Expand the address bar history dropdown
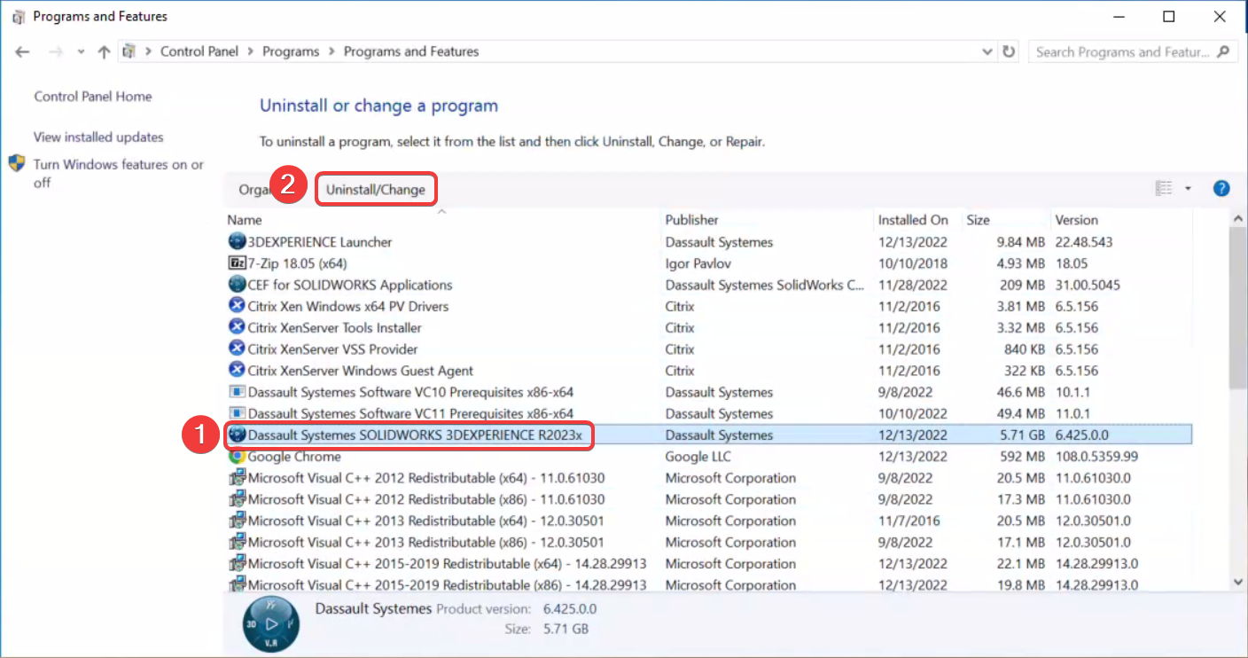Viewport: 1248px width, 658px height. pos(988,52)
